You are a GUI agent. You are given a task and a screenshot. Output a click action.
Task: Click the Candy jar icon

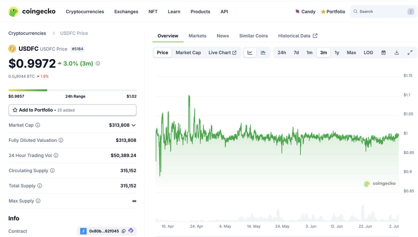[x=297, y=12]
